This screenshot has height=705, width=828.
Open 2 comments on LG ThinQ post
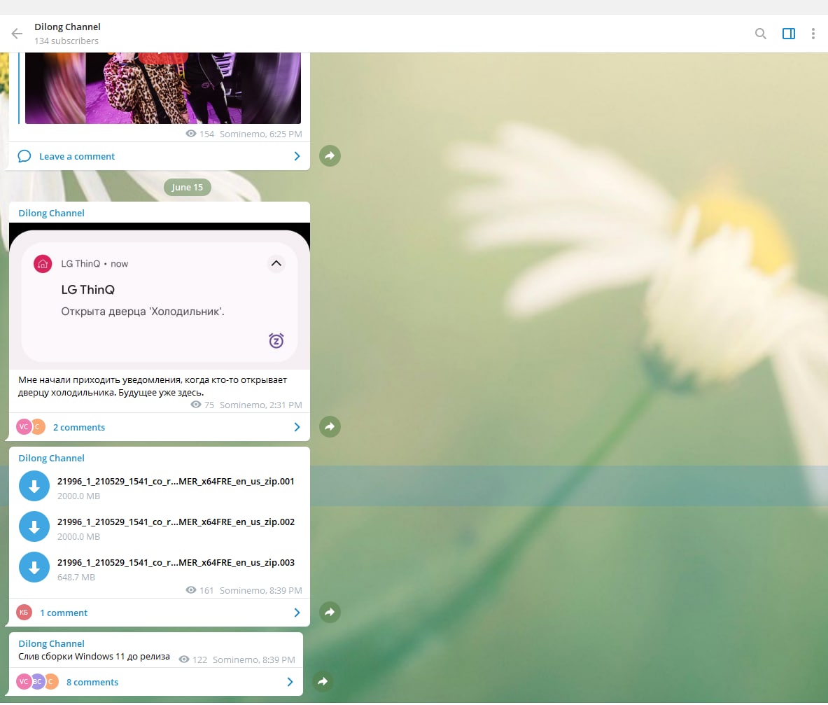[78, 427]
